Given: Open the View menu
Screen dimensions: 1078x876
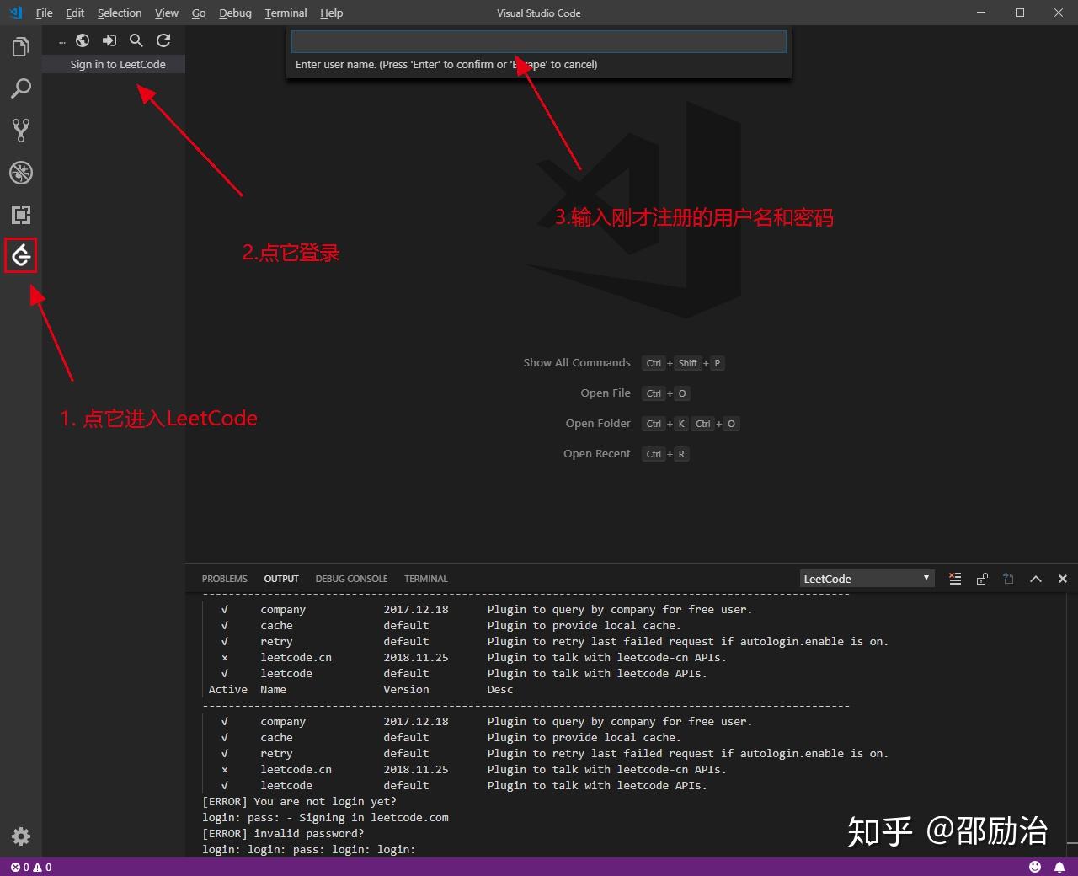Looking at the screenshot, I should (167, 13).
